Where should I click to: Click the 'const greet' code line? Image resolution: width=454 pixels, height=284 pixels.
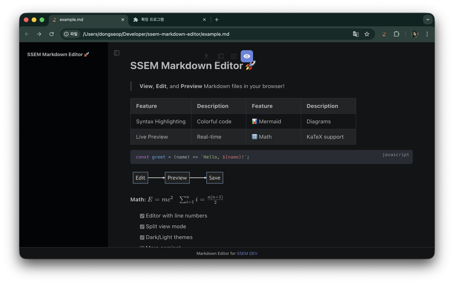[x=192, y=157]
